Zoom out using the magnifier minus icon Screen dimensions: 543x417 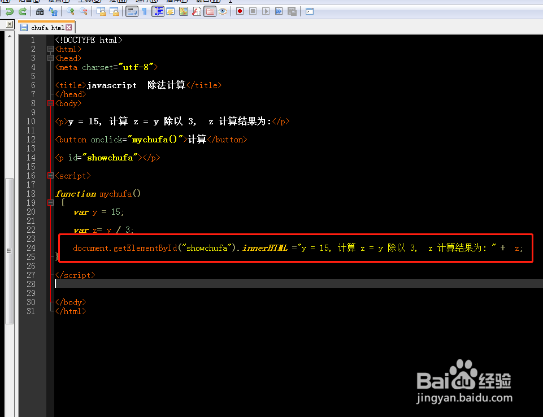click(84, 11)
